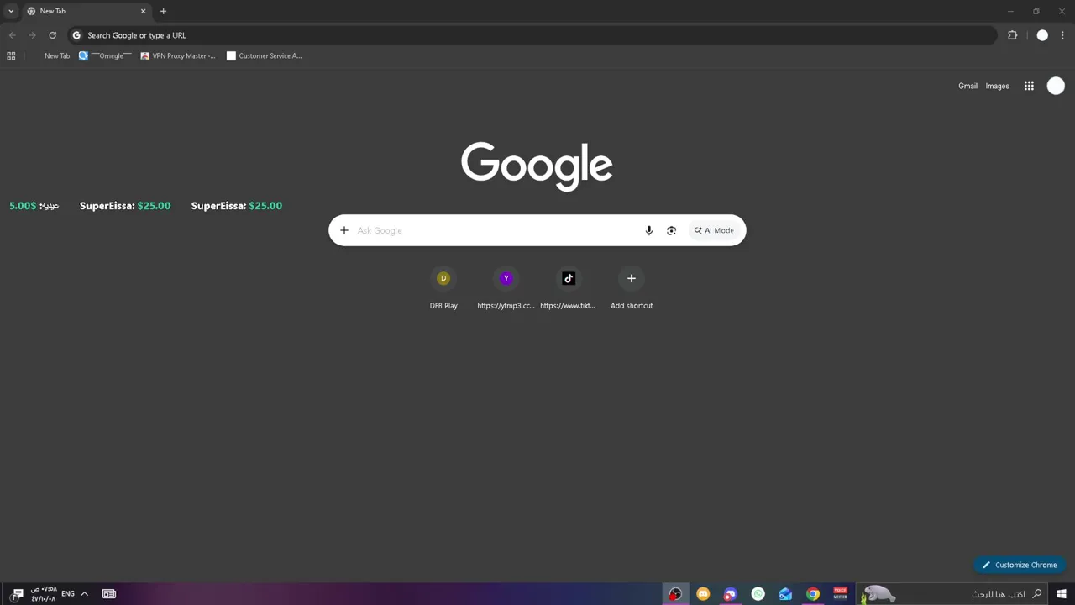1075x605 pixels.
Task: Open the Chrome profile avatar in toolbar
Action: [x=1042, y=35]
